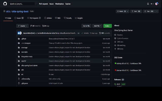Image resolution: width=162 pixels, height=101 pixels.
Task: Click the folder icon for integration-tests
Action: coord(19,57)
